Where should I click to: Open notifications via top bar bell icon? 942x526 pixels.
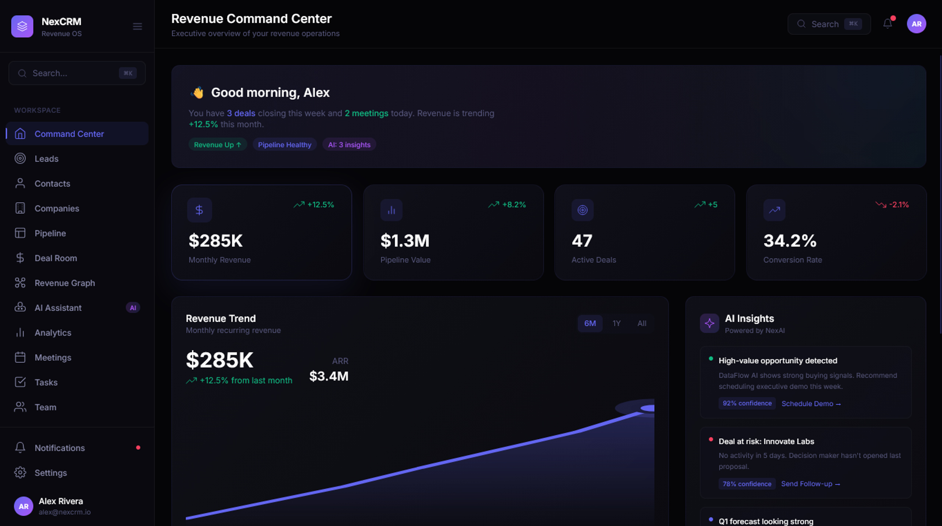pos(888,24)
